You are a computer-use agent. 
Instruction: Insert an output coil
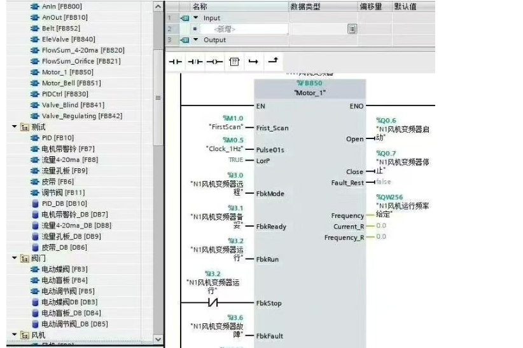pyautogui.click(x=214, y=62)
